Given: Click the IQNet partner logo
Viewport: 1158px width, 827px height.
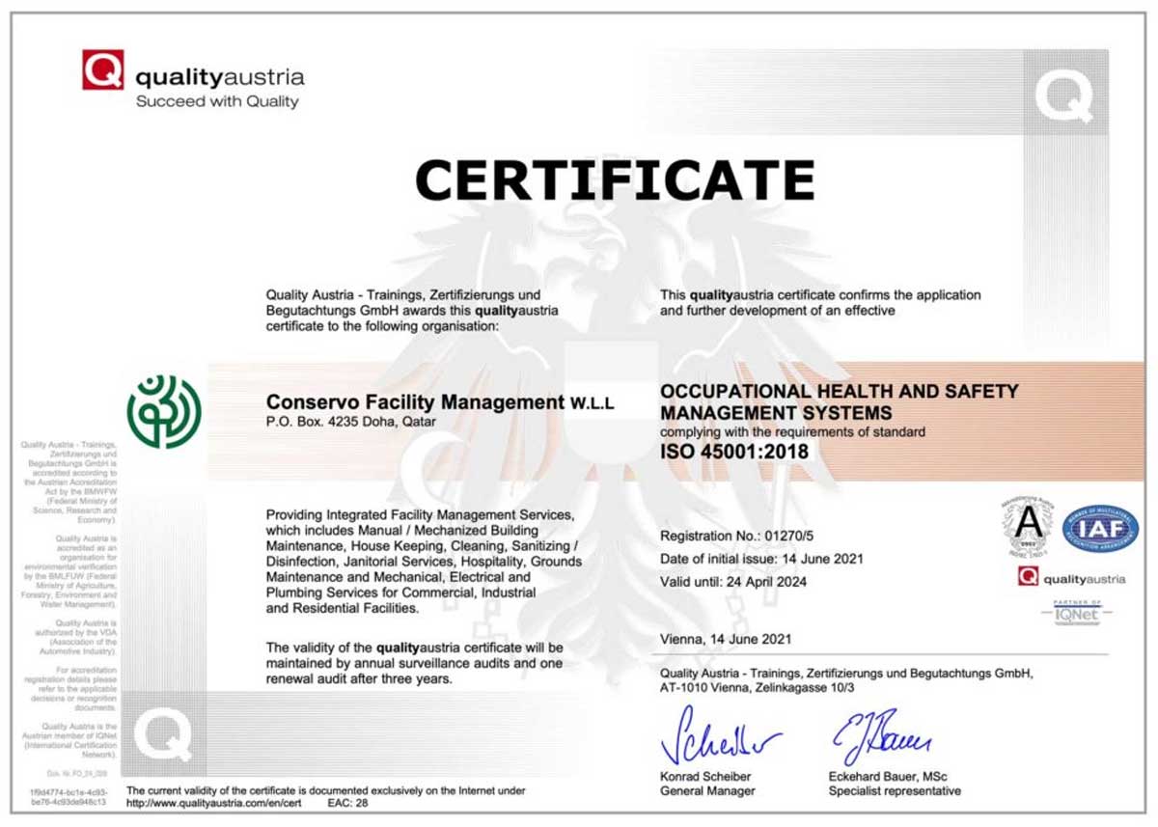Looking at the screenshot, I should click(x=1076, y=611).
